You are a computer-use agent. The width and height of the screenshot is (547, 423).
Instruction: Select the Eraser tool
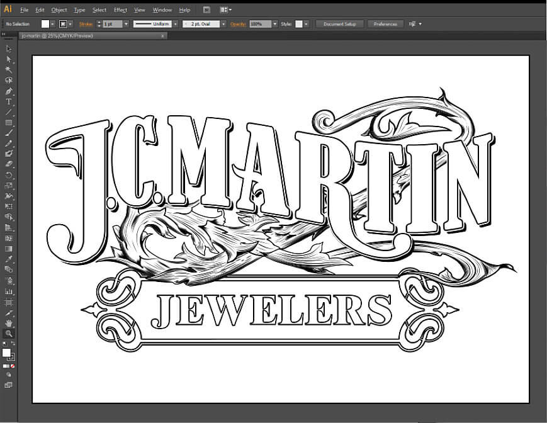point(9,164)
